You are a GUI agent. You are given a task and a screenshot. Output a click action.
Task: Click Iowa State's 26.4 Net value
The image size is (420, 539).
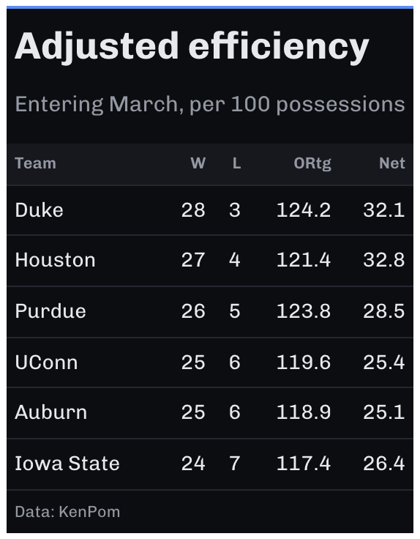point(384,463)
